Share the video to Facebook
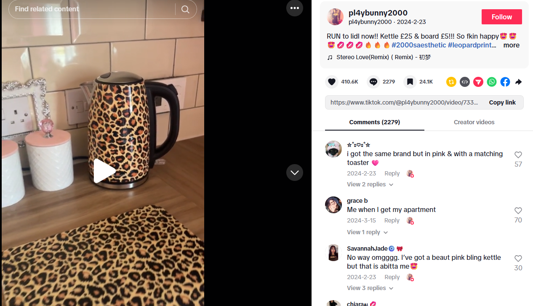 (505, 82)
